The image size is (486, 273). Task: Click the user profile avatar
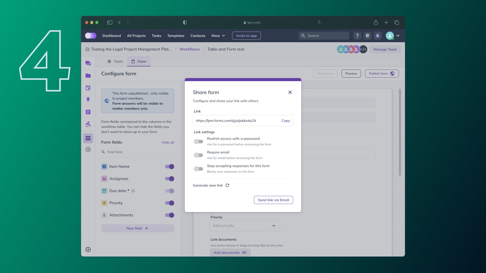pyautogui.click(x=390, y=36)
